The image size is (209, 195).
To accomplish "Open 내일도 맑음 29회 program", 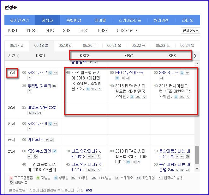I will click(42, 107).
